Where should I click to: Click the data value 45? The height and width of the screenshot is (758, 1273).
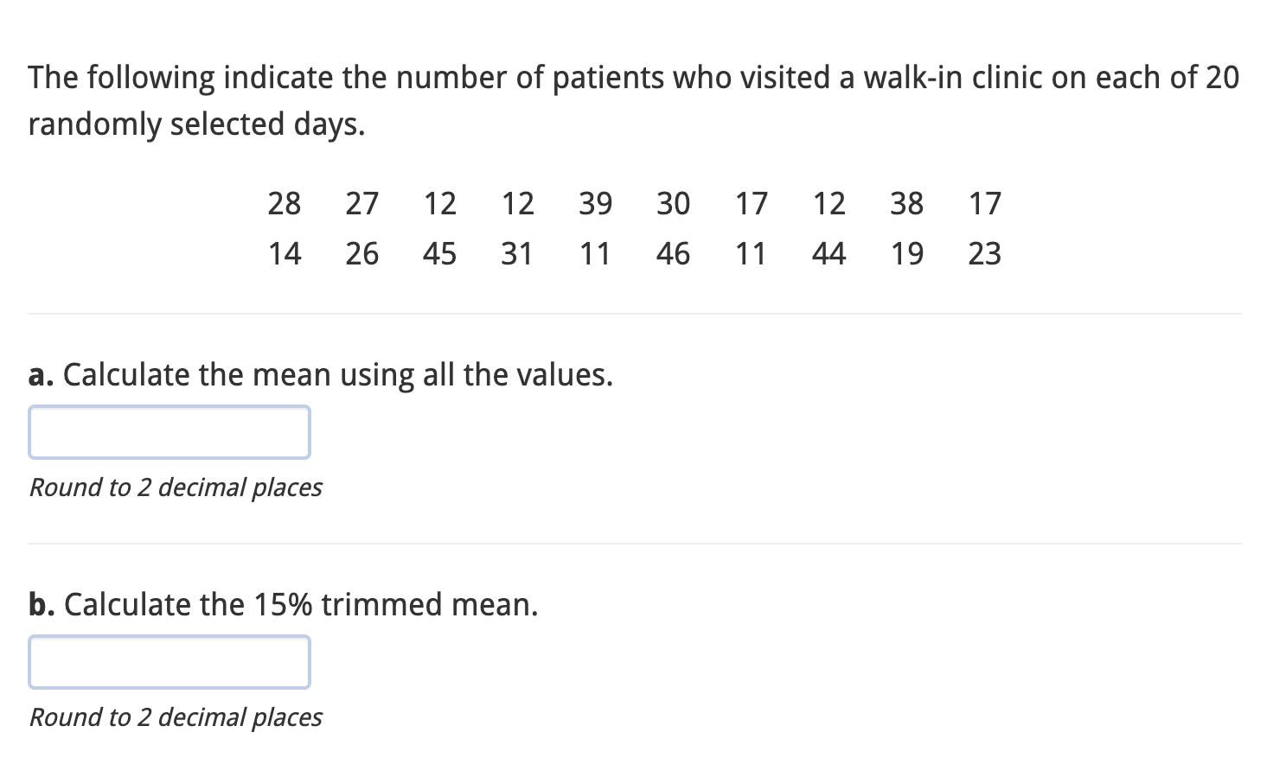439,253
